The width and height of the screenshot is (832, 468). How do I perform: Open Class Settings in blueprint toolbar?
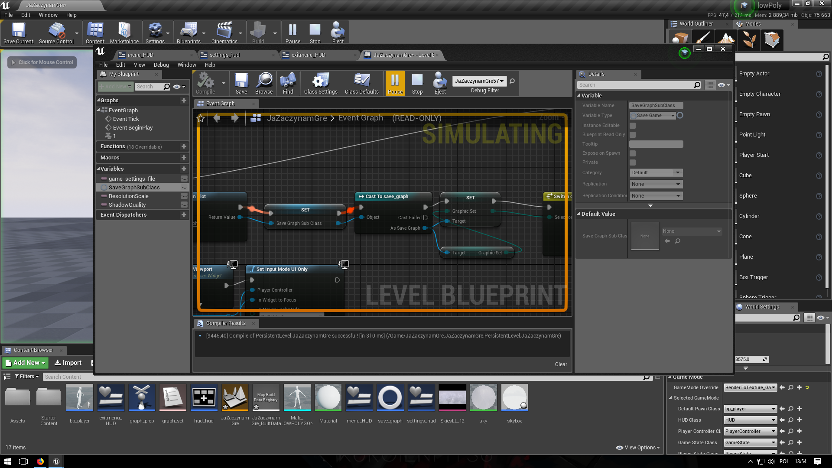(321, 83)
